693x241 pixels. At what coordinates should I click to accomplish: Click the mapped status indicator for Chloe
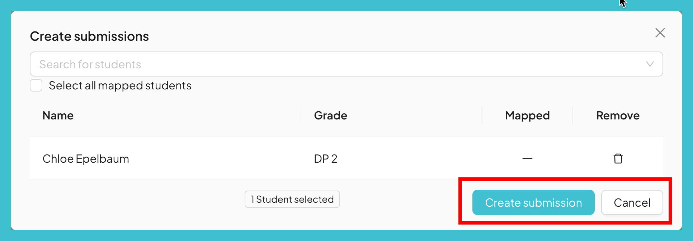pos(527,159)
